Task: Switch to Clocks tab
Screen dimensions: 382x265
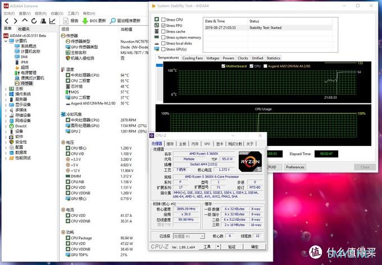Action: pos(243,58)
